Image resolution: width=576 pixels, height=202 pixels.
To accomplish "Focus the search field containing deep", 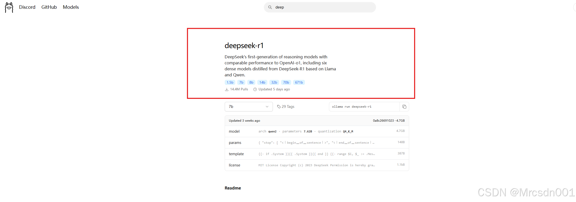I will click(x=320, y=7).
